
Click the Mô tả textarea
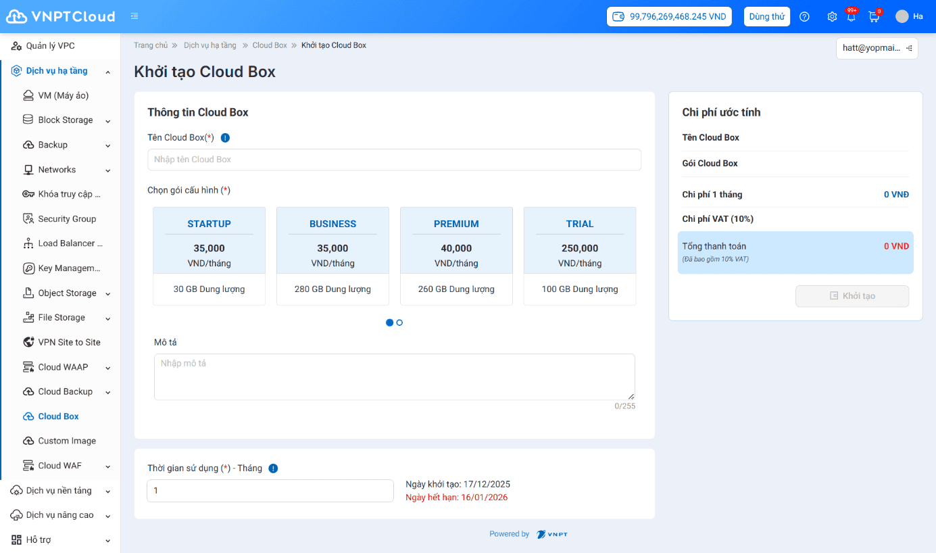click(x=395, y=377)
